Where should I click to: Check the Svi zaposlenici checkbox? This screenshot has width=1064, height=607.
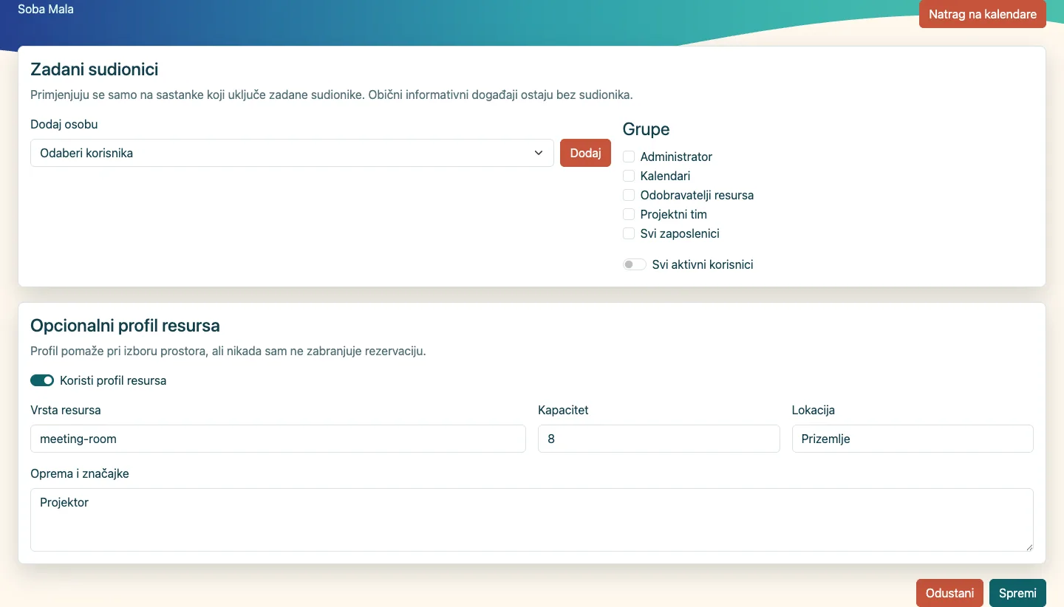coord(629,233)
